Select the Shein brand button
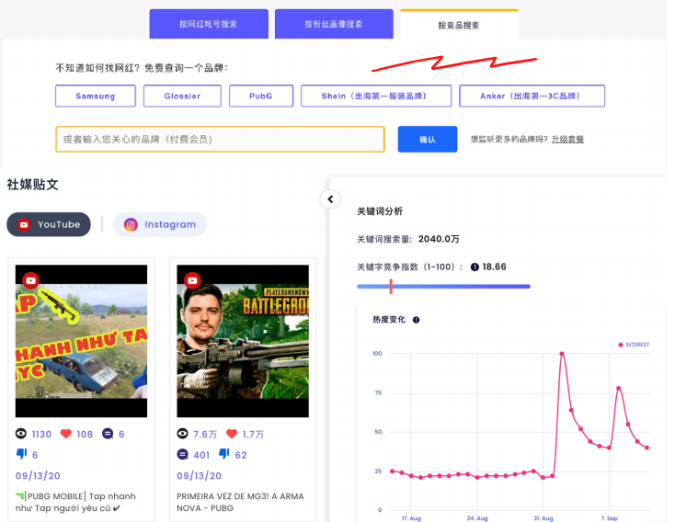675x522 pixels. pyautogui.click(x=376, y=96)
